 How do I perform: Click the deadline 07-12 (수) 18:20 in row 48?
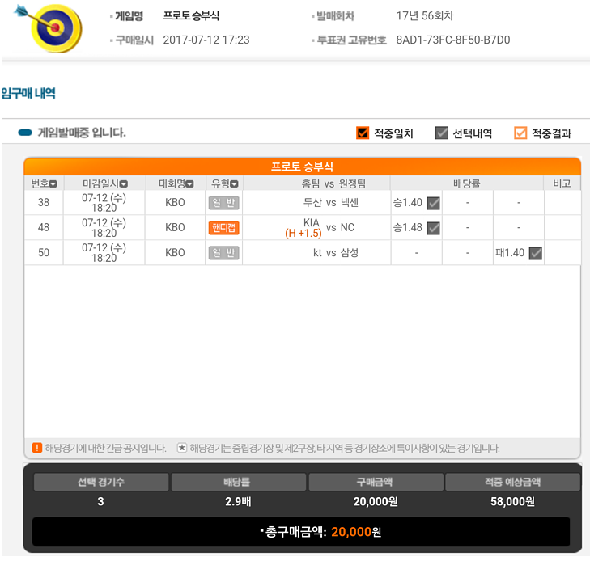pos(104,228)
